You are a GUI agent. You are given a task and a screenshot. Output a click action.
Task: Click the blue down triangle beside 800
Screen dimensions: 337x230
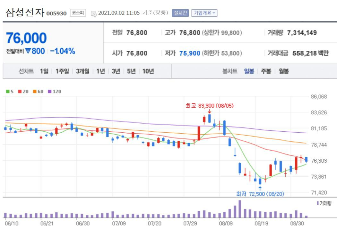click(x=28, y=51)
